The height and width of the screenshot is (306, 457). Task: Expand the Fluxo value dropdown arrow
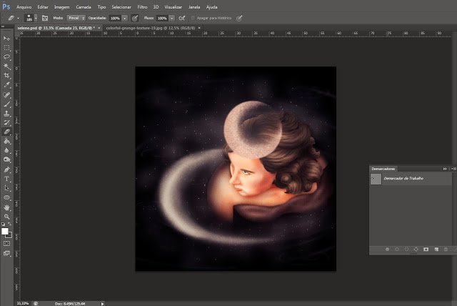(171, 18)
